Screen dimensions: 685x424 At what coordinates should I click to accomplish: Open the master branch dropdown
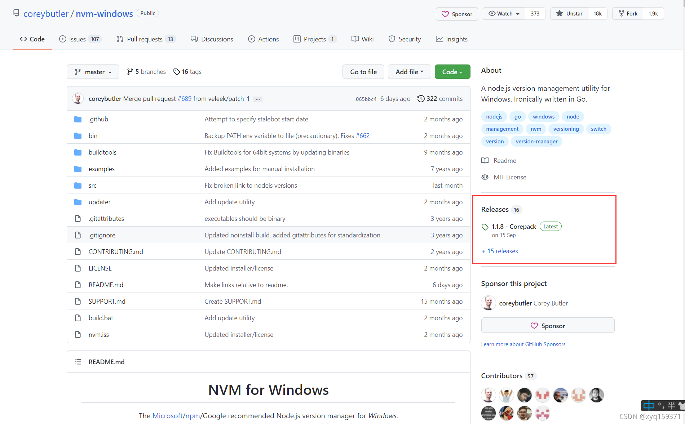point(93,72)
